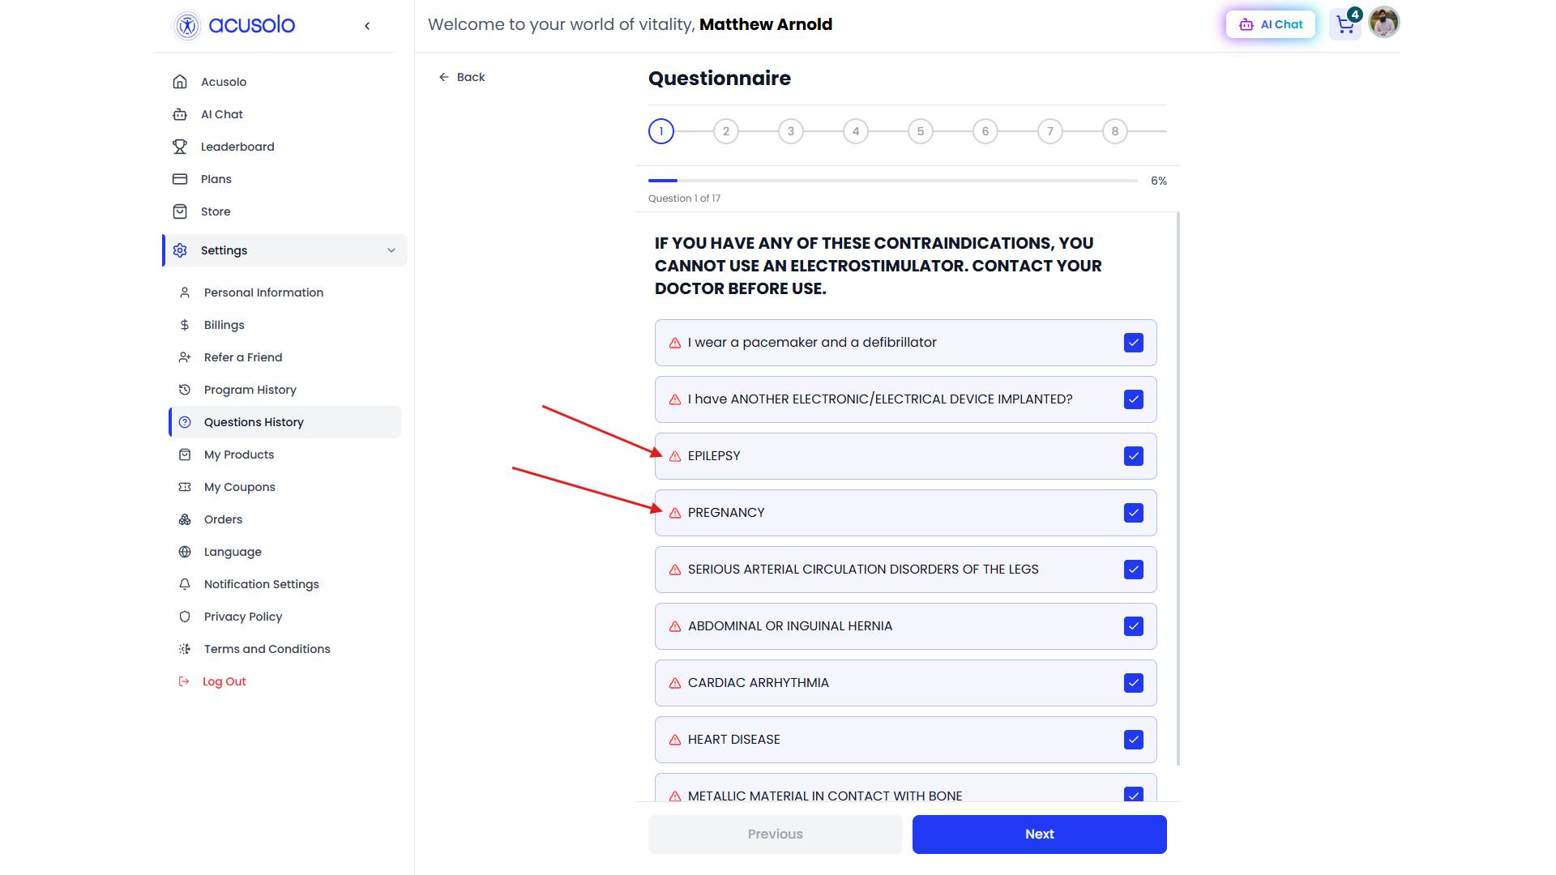The image size is (1556, 875).
Task: Click the Plans card icon
Action: 180,179
